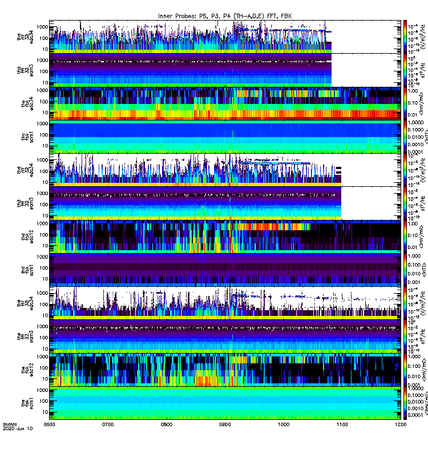Click the 1200 time axis label
The width and height of the screenshot is (428, 457).
pyautogui.click(x=401, y=424)
